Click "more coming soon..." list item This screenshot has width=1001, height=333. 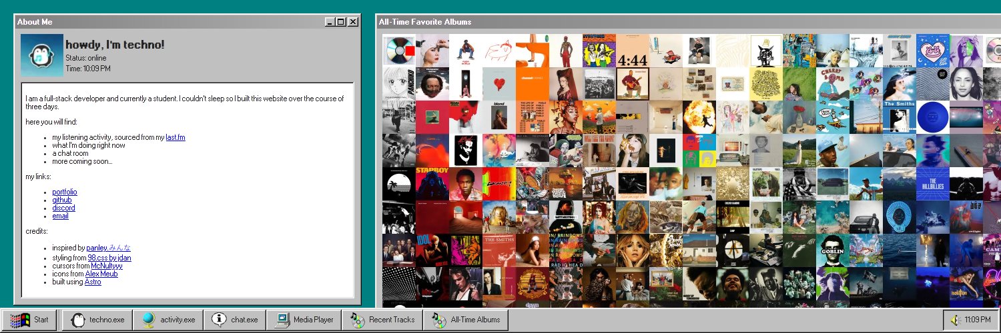point(82,161)
